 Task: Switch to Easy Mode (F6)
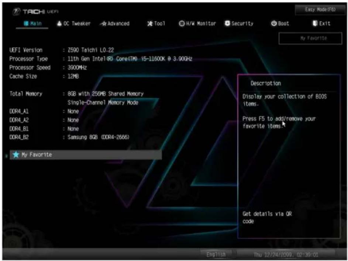[x=320, y=10]
